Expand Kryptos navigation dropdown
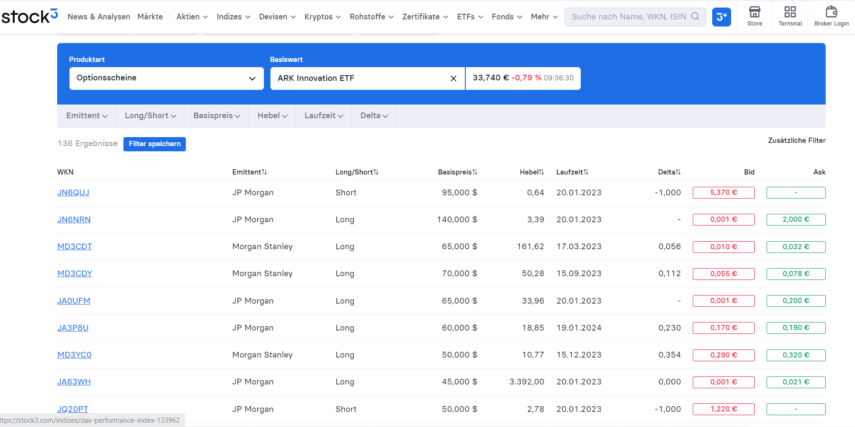855x427 pixels. [323, 17]
